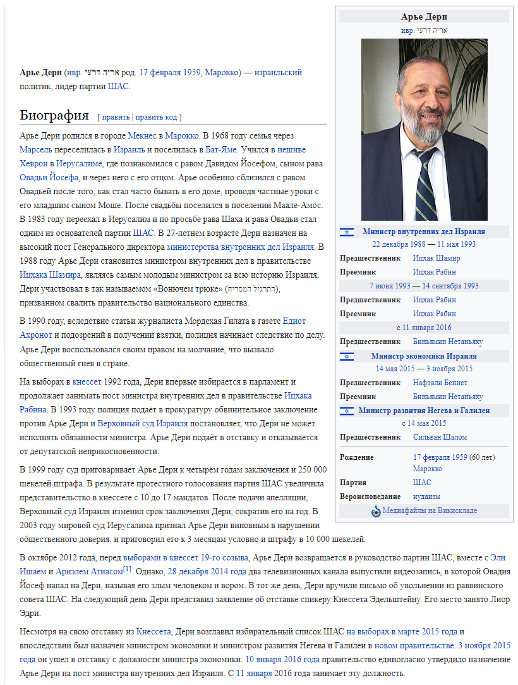The height and width of the screenshot is (685, 518).
Task: Open the Ицхак Шамир predecessor link
Action: [437, 259]
